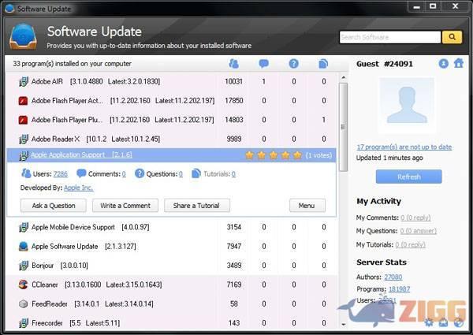Screen dimensions: 473x335
Task: Click the yellow search magnifier button
Action: (x=452, y=37)
